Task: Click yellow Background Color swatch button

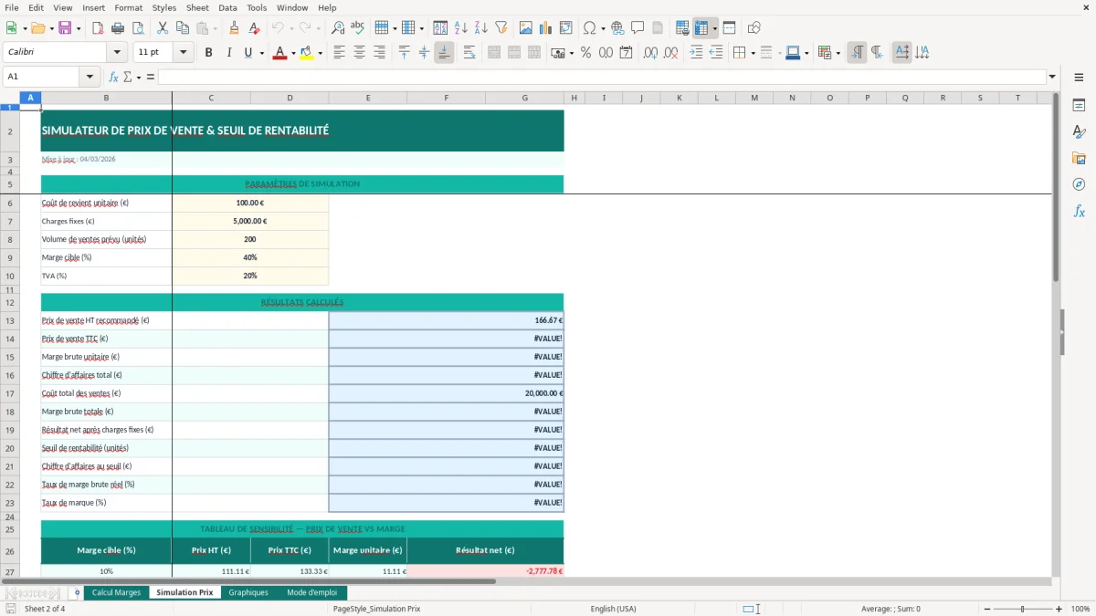Action: point(307,53)
